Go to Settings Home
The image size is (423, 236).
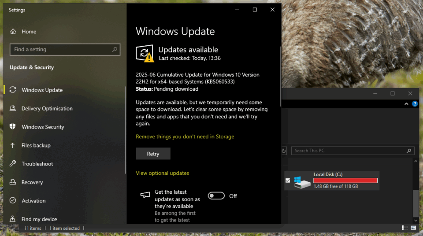(64, 32)
